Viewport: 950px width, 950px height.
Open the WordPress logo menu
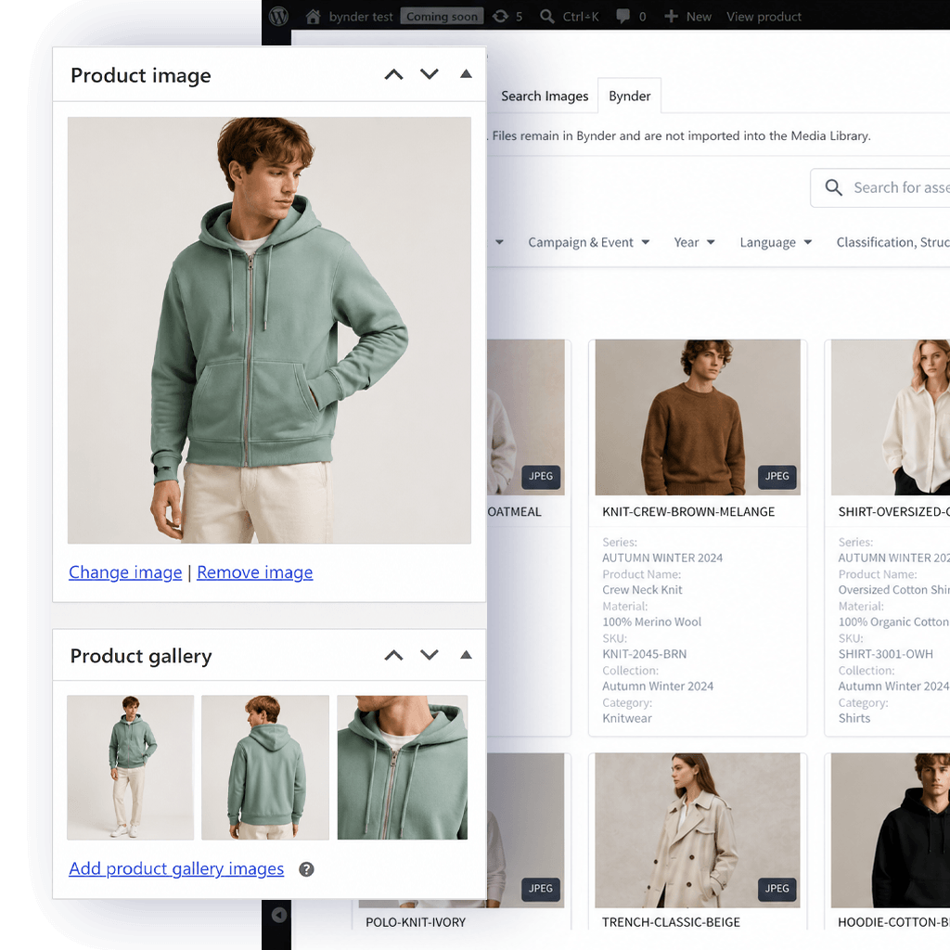tap(278, 17)
